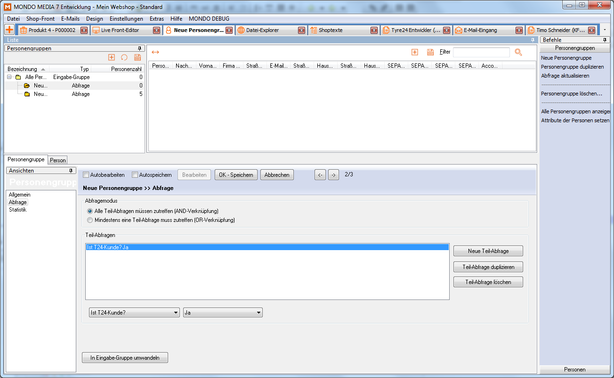Collapse the 'Alle Per...' tree node
This screenshot has height=378, width=614.
pyautogui.click(x=9, y=77)
